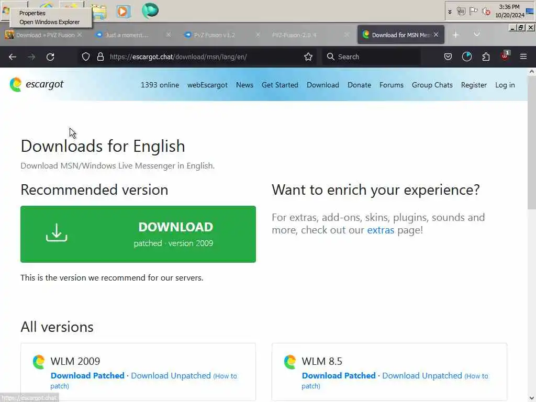Choose Open Windows Explorer from context menu
536x402 pixels.
pos(50,22)
